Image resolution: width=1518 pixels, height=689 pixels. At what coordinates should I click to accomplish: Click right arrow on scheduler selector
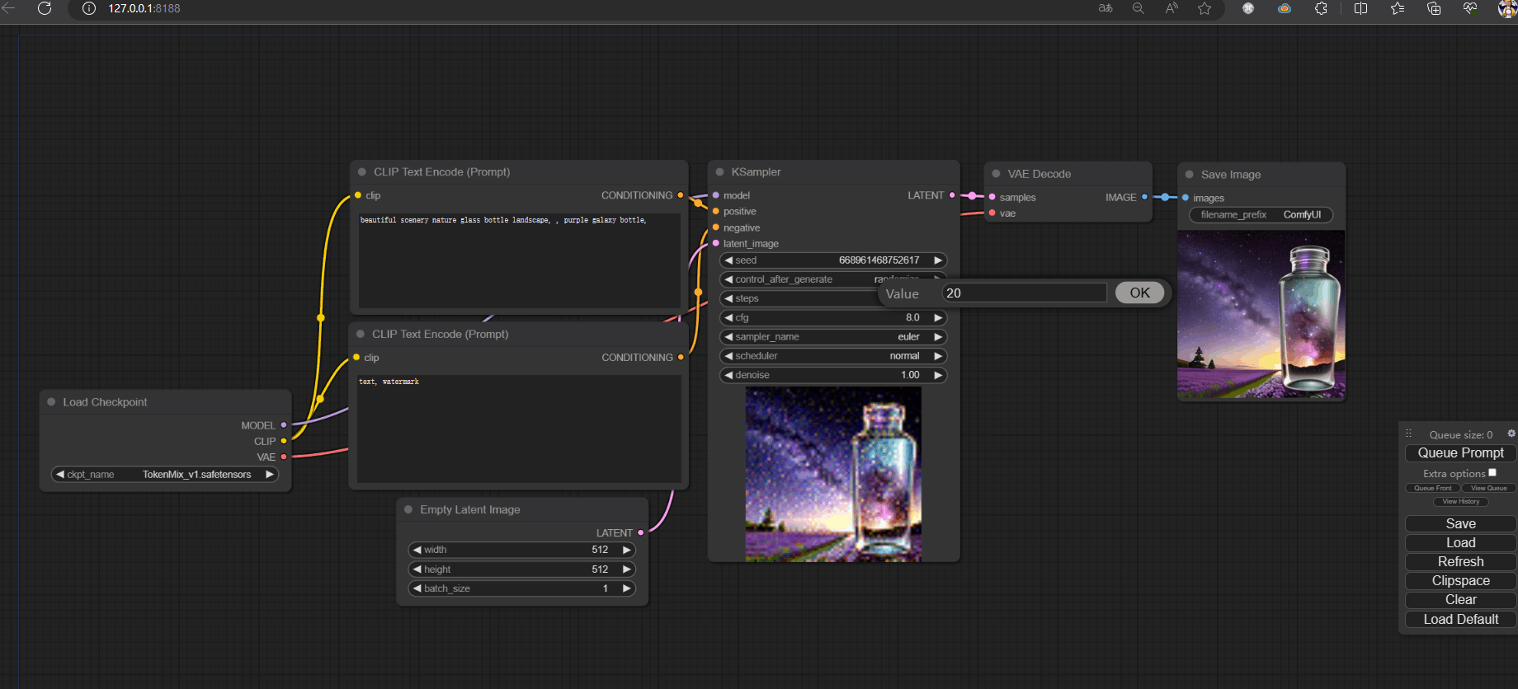[x=938, y=356]
